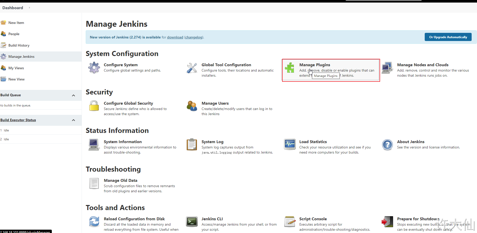Click the Manage Nodes and Clouds computer icon
The height and width of the screenshot is (233, 477).
[x=387, y=68]
